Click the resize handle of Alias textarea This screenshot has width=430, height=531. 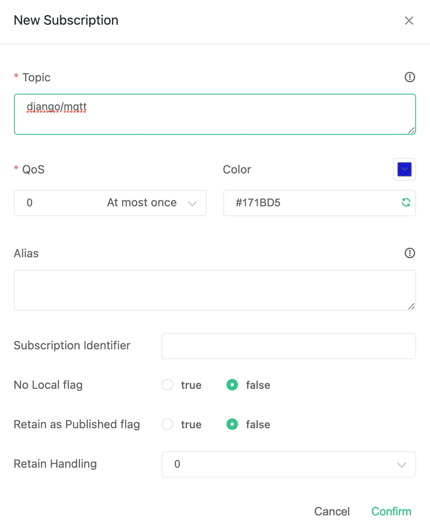pyautogui.click(x=412, y=307)
